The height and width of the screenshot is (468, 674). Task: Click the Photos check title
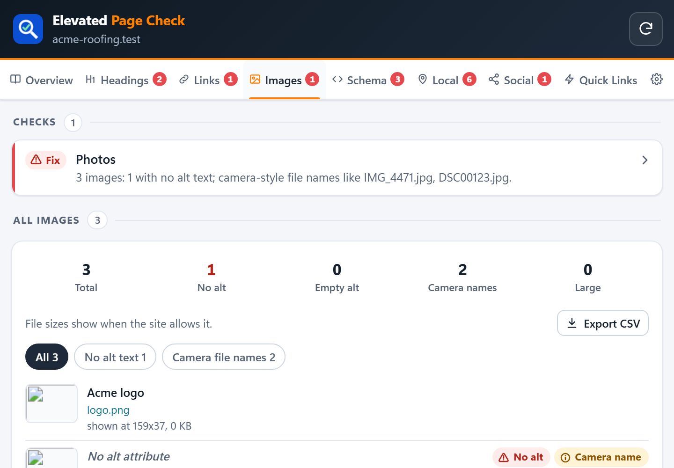(96, 160)
